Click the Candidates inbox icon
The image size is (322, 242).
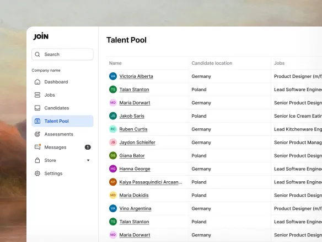coord(37,108)
